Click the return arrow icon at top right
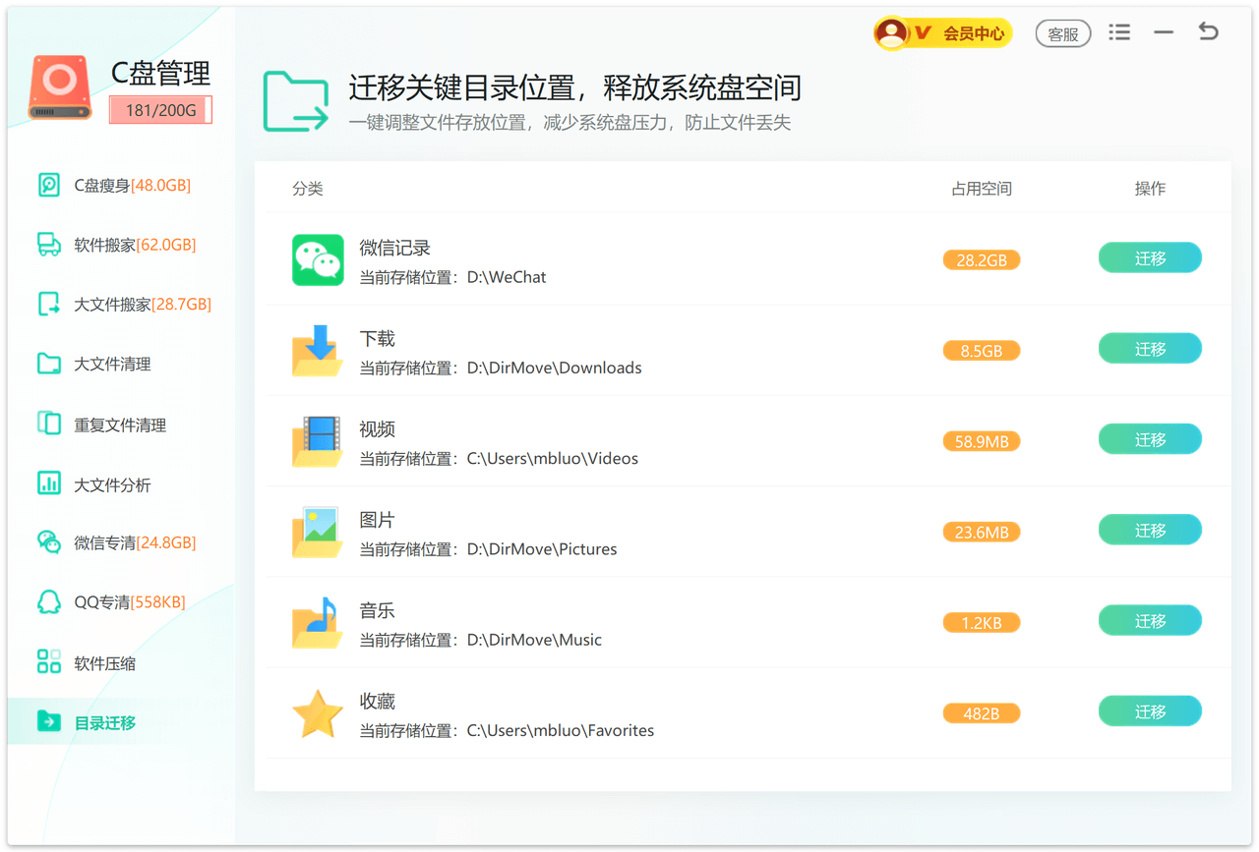Screen dimensions: 1259x852 1208,32
